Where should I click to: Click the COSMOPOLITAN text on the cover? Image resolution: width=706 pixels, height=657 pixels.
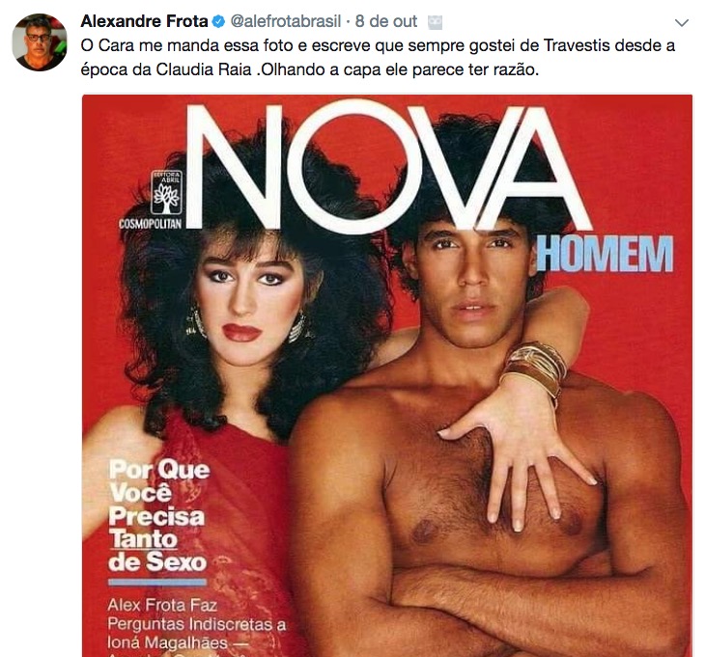151,224
